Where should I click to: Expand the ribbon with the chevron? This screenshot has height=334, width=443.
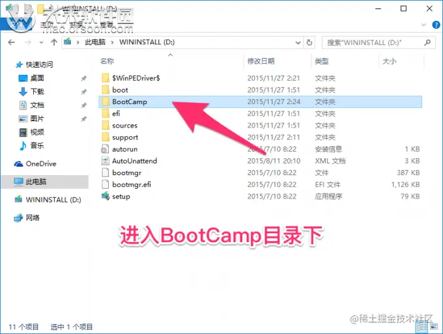(x=423, y=25)
